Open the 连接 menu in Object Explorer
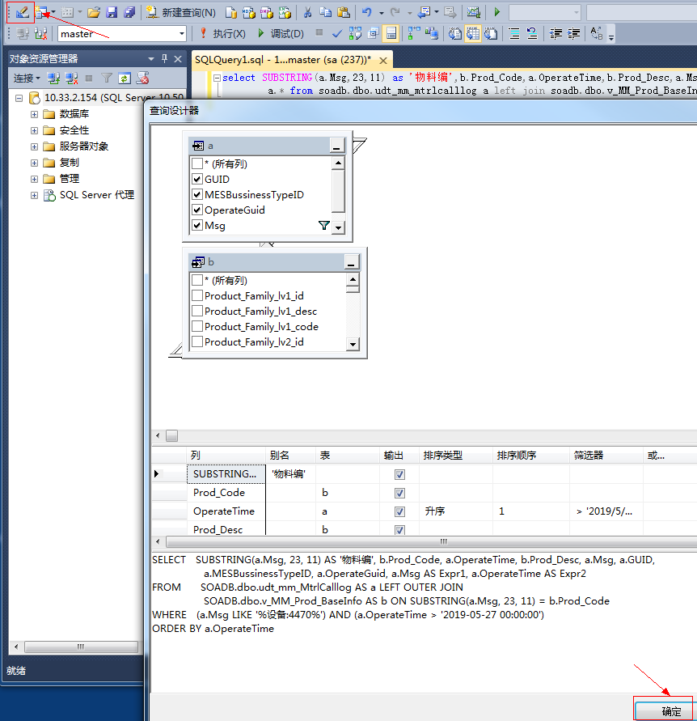This screenshot has width=697, height=721. (22, 78)
